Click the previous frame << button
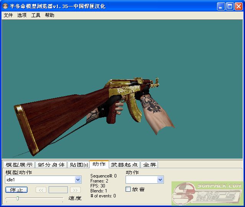This screenshot has width=245, height=207. pos(41,190)
